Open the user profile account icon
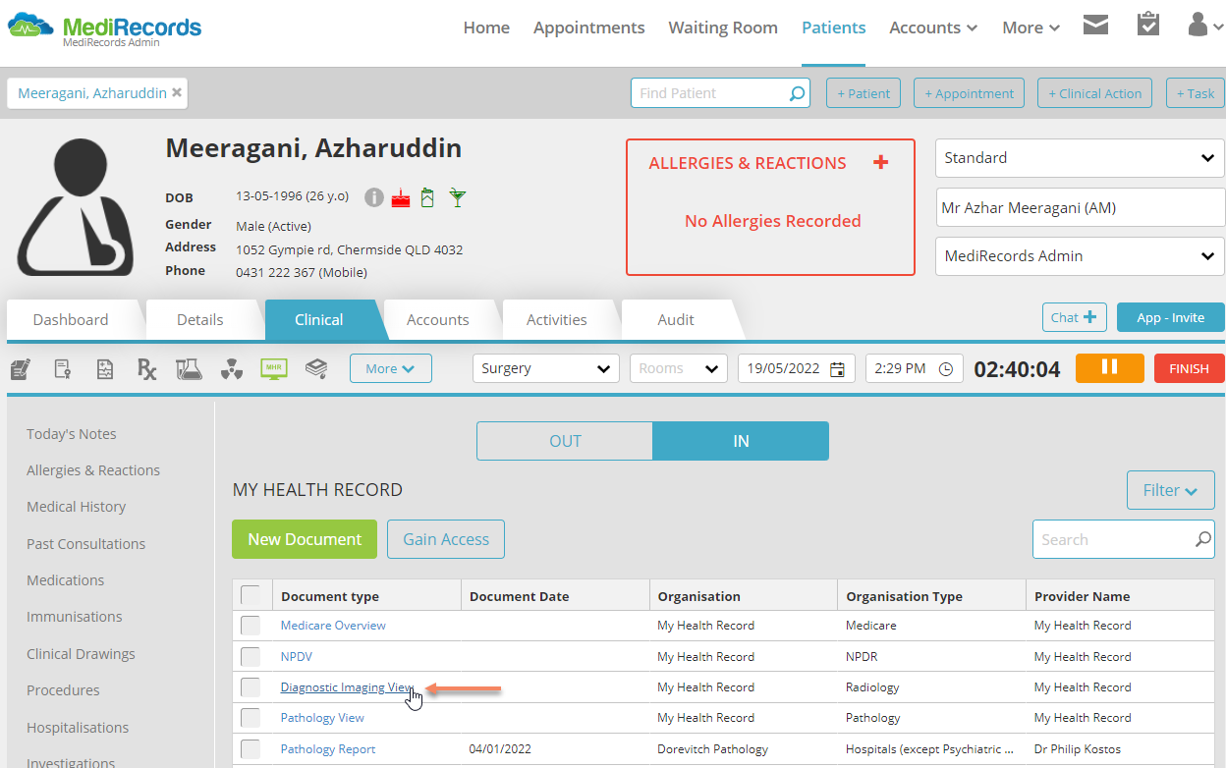The image size is (1226, 768). 1205,26
